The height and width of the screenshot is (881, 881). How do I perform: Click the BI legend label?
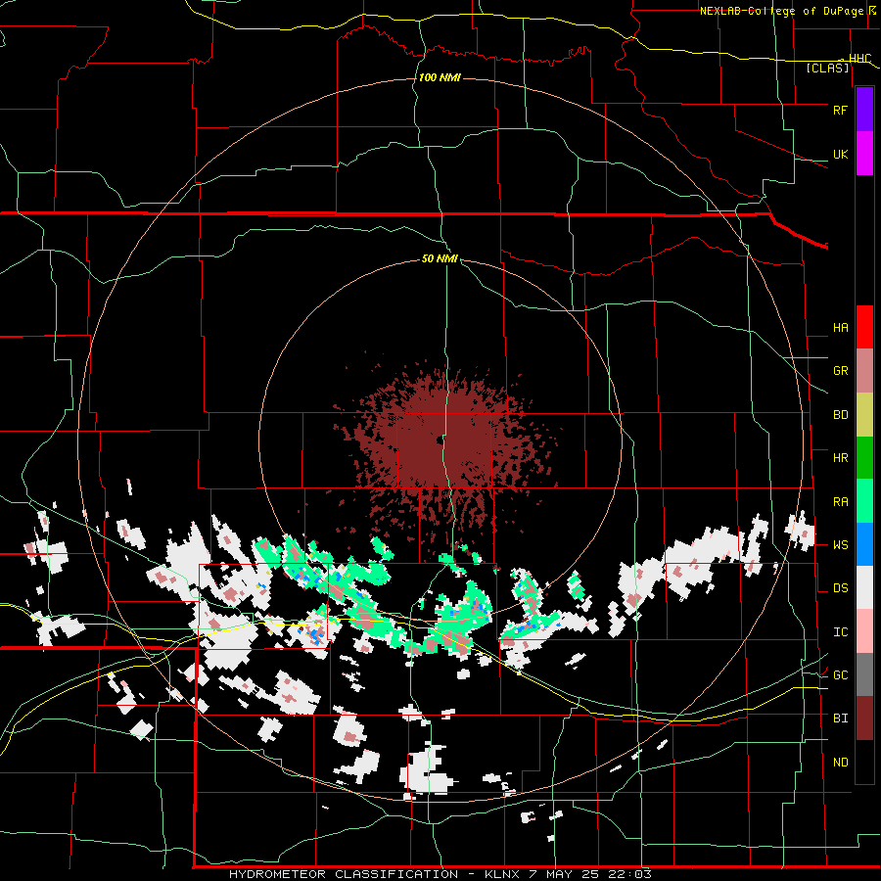[840, 719]
